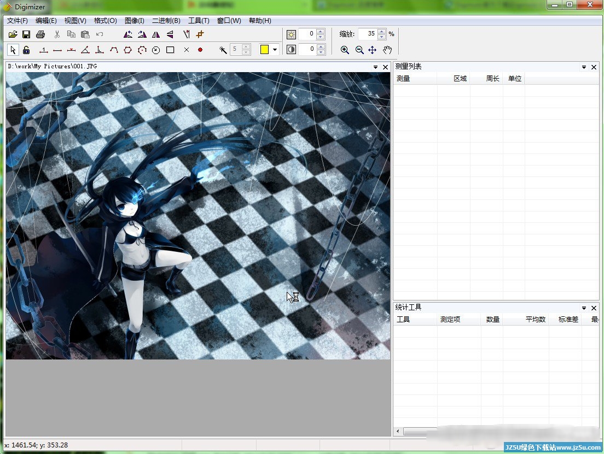Rotate the image right
Screen dimensions: 604x454
click(142, 34)
